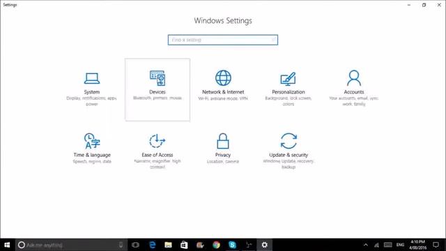This screenshot has height=251, width=446.
Task: Open Personalization settings icon
Action: pyautogui.click(x=288, y=79)
